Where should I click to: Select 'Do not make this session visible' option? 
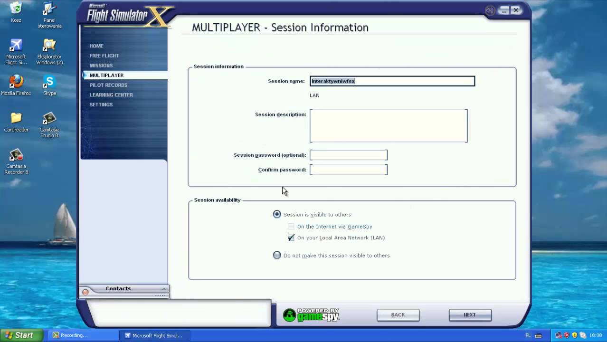pos(277,255)
